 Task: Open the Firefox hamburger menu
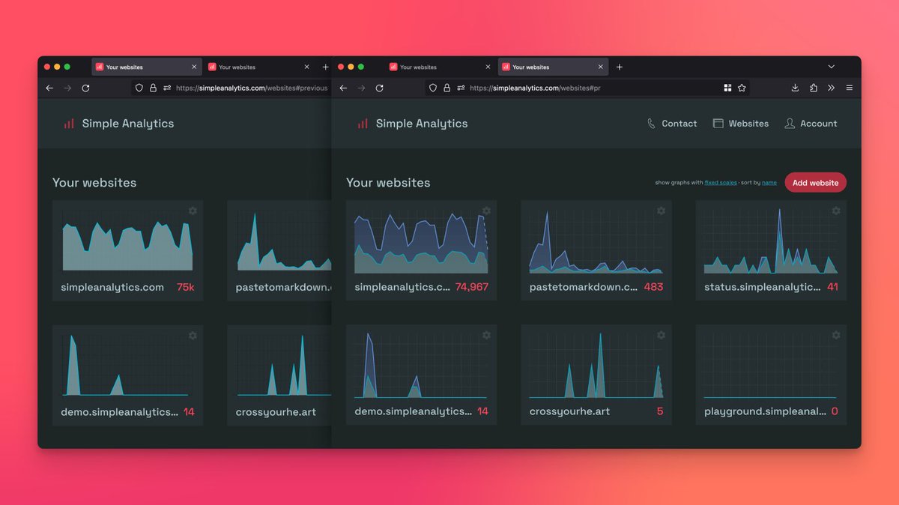[849, 88]
